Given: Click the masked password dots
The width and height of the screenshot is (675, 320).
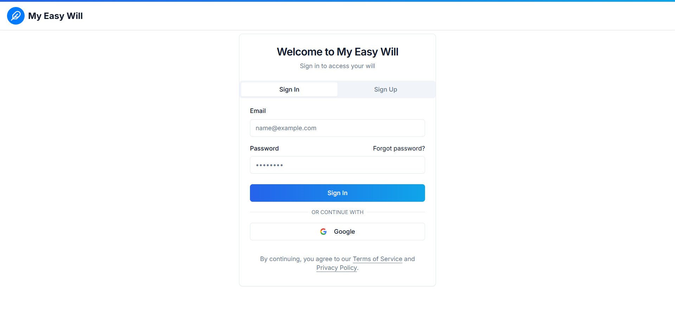Looking at the screenshot, I should [x=269, y=165].
